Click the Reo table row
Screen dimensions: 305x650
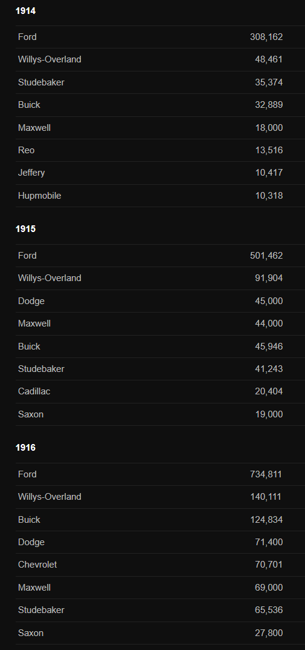click(x=161, y=150)
